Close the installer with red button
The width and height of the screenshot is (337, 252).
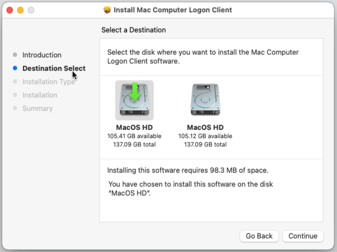pos(10,10)
